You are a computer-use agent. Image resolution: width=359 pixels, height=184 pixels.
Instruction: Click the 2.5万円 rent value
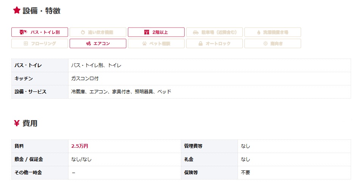point(79,146)
